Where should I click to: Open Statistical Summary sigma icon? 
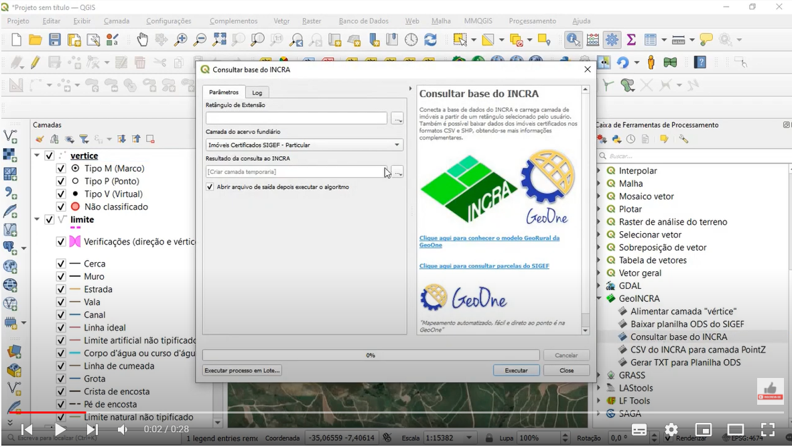coord(631,40)
